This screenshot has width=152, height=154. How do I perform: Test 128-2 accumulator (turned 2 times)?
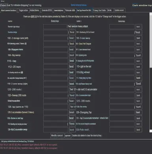[72, 112]
